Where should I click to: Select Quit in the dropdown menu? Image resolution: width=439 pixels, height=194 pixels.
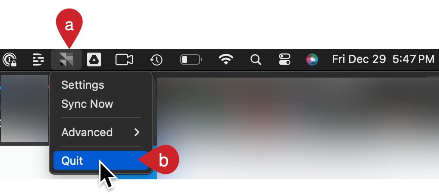(101, 160)
